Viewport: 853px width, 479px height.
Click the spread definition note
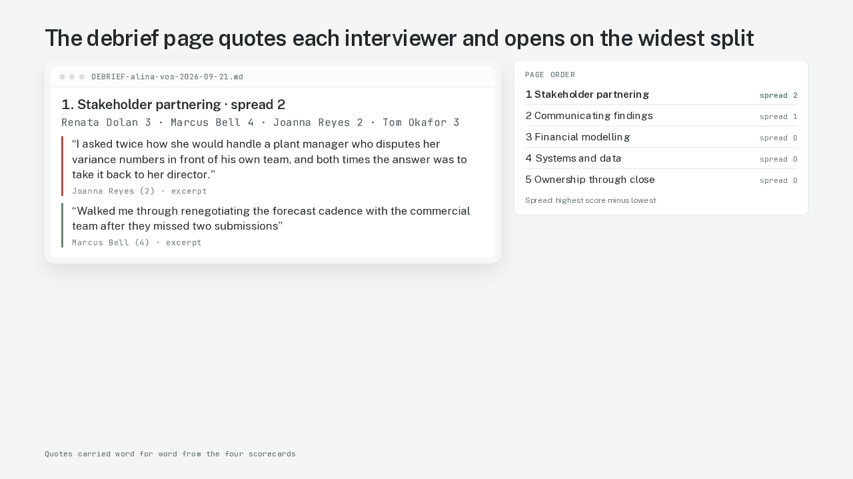pos(590,200)
